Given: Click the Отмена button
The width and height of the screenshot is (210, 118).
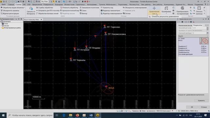Looking at the screenshot, I should pos(204,107).
